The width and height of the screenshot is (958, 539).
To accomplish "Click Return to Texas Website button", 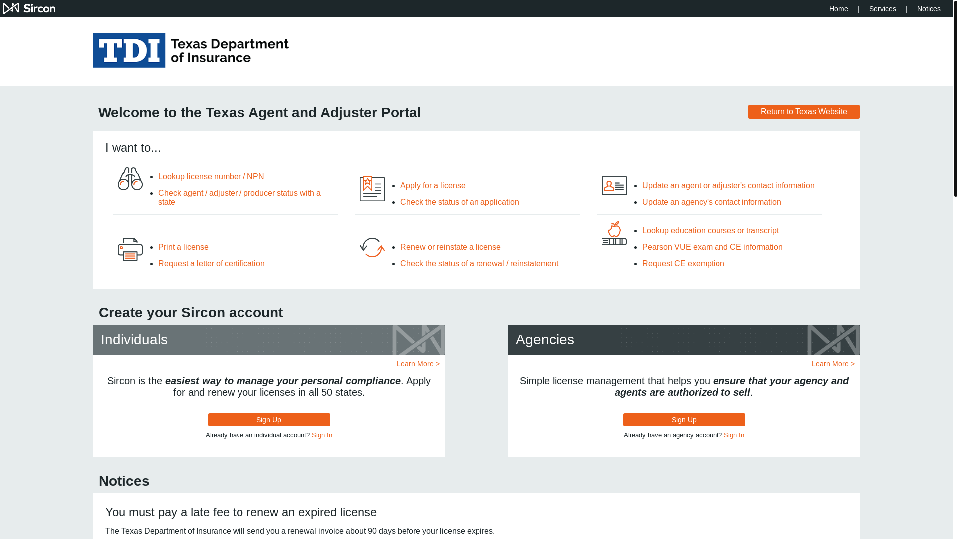I will coord(804,112).
